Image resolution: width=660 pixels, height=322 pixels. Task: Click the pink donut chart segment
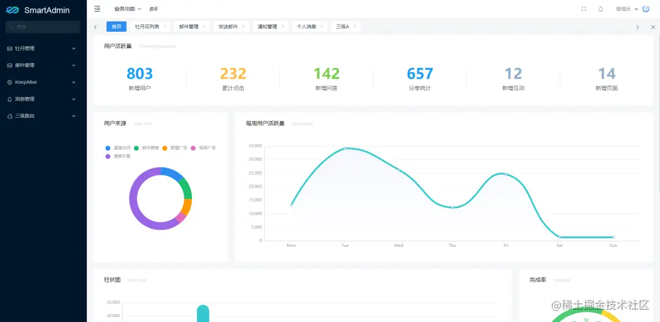(180, 218)
